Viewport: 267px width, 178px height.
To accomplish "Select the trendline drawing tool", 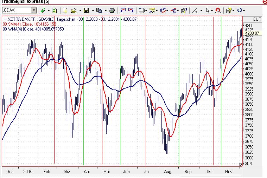I will click(x=195, y=11).
